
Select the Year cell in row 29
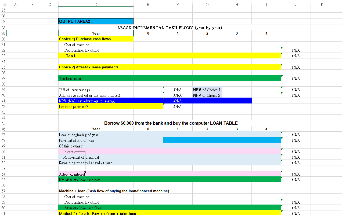pyautogui.click(x=96, y=33)
